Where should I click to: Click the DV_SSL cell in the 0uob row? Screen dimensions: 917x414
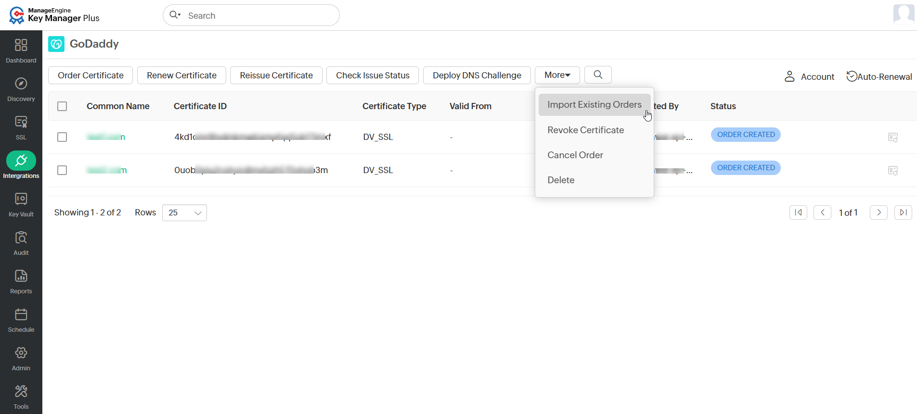coord(378,170)
